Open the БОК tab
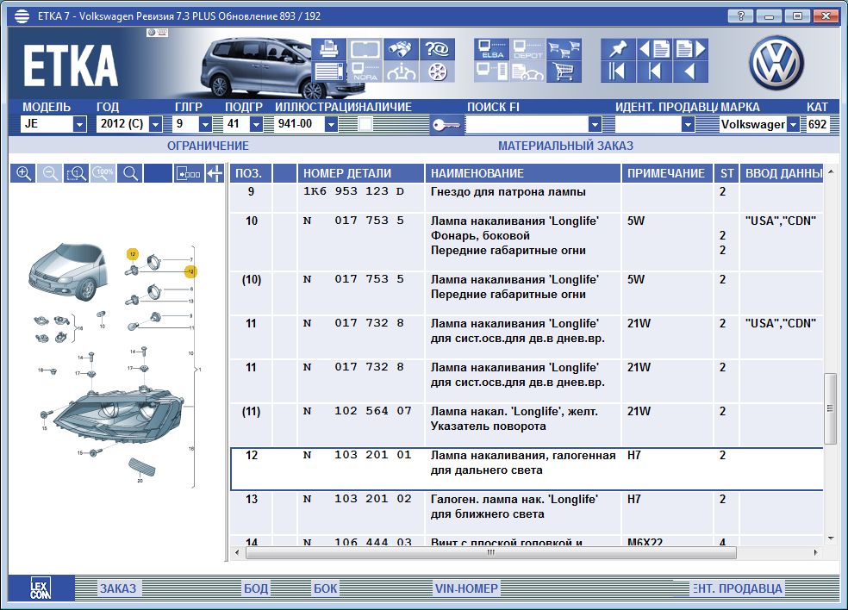 [x=326, y=588]
